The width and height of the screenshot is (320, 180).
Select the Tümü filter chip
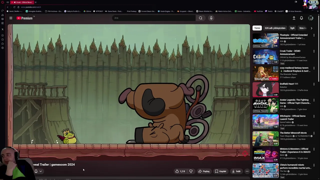point(257,28)
